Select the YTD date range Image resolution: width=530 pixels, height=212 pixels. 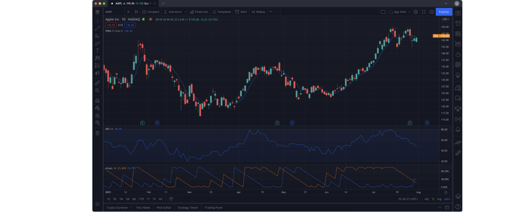point(141,199)
